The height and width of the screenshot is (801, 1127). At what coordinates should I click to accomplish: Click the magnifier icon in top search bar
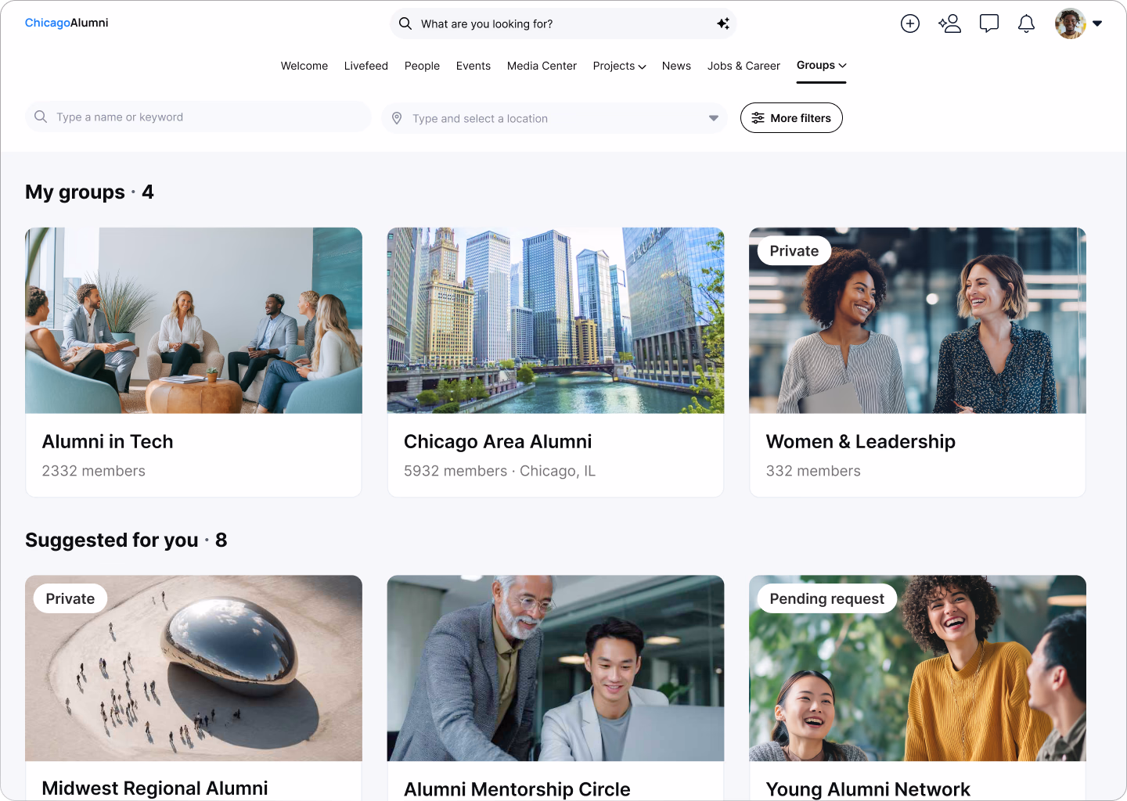point(405,23)
